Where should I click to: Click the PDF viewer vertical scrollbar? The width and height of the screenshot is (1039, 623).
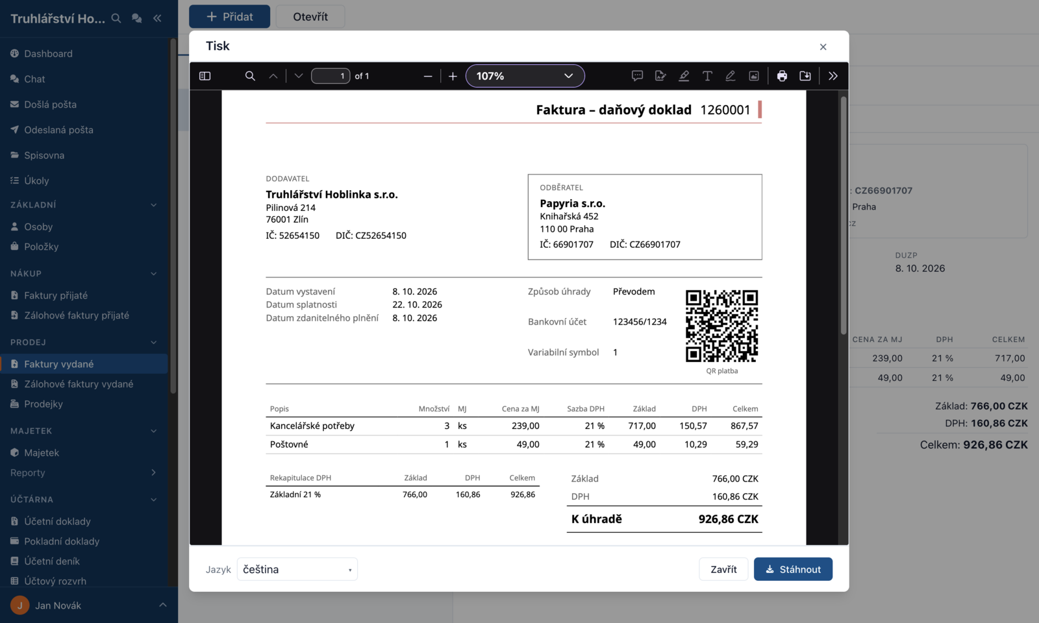point(844,214)
